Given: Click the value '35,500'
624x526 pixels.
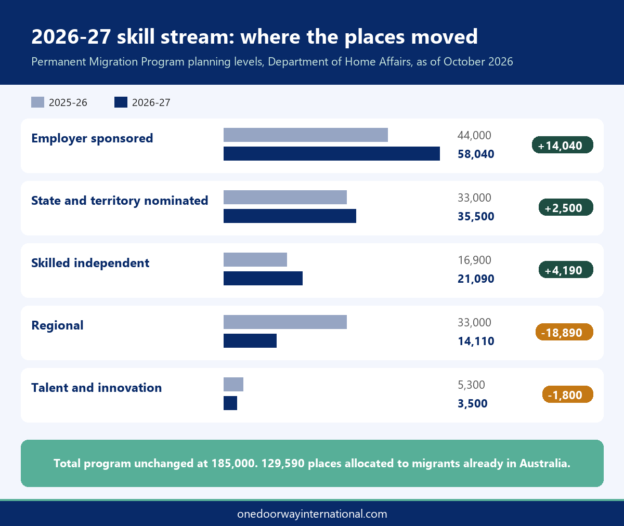Looking at the screenshot, I should click(x=476, y=217).
